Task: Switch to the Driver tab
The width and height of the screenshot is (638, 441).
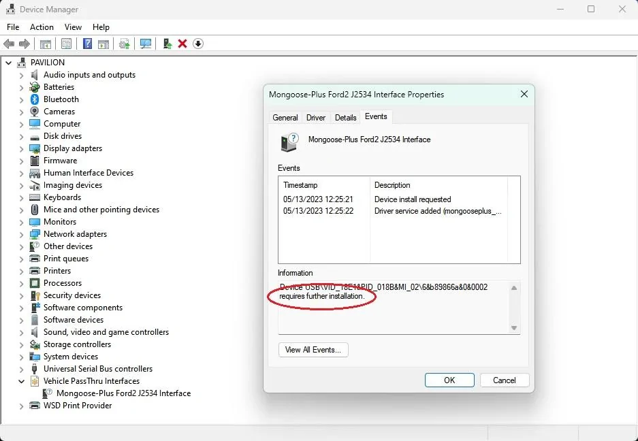Action: 316,118
